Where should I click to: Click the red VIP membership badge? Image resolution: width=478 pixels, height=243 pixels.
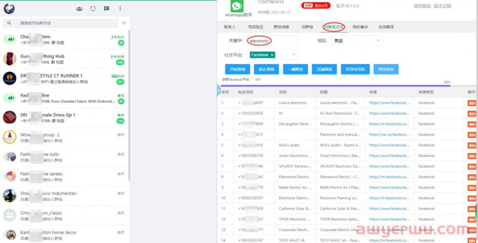coord(315,5)
